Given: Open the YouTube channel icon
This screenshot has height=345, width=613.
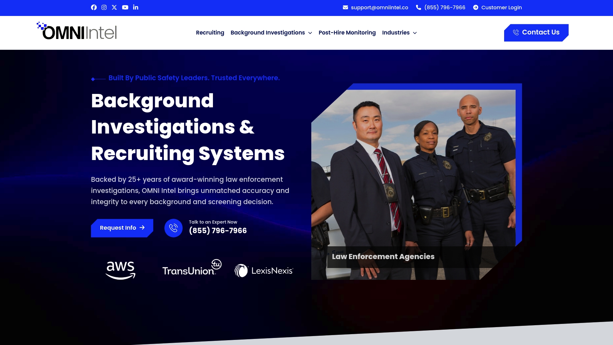Looking at the screenshot, I should (x=125, y=7).
